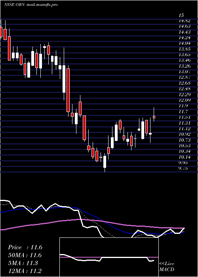Select the 10.34 price axis label
This screenshot has width=198, height=277.
185,151
